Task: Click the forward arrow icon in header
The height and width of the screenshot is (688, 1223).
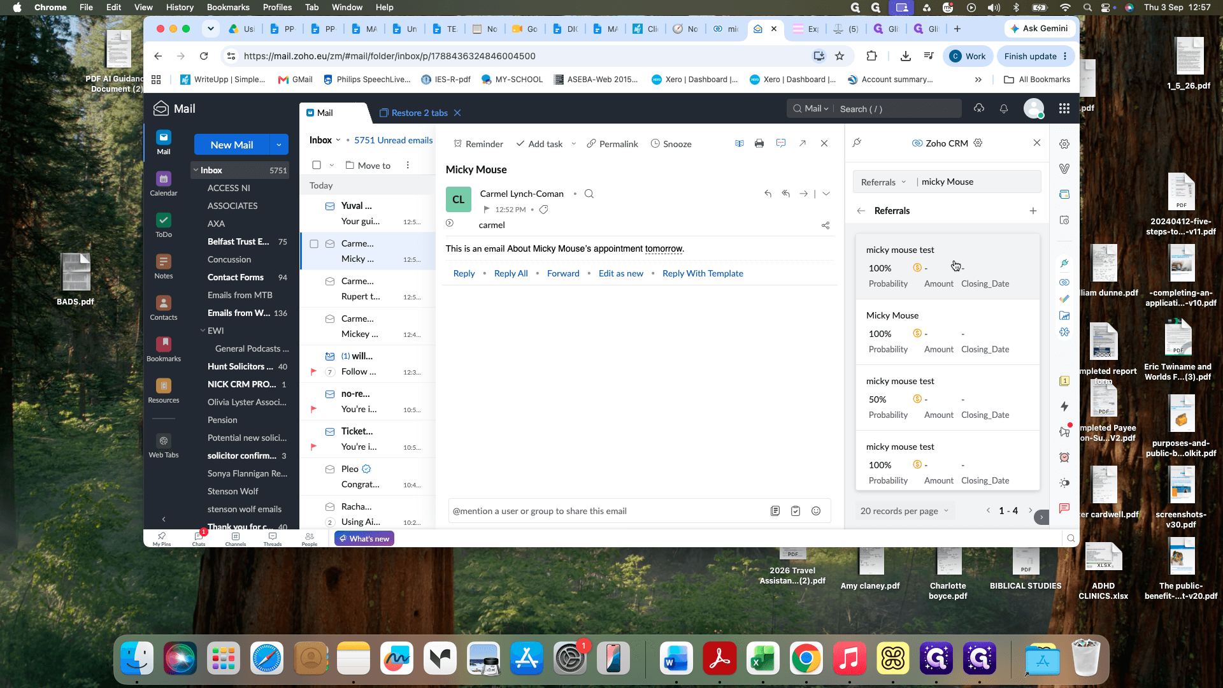Action: [x=803, y=194]
